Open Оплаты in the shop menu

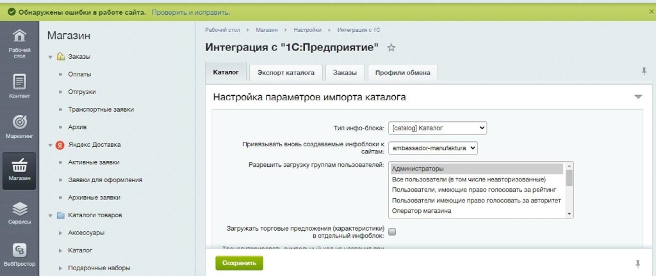tap(79, 74)
